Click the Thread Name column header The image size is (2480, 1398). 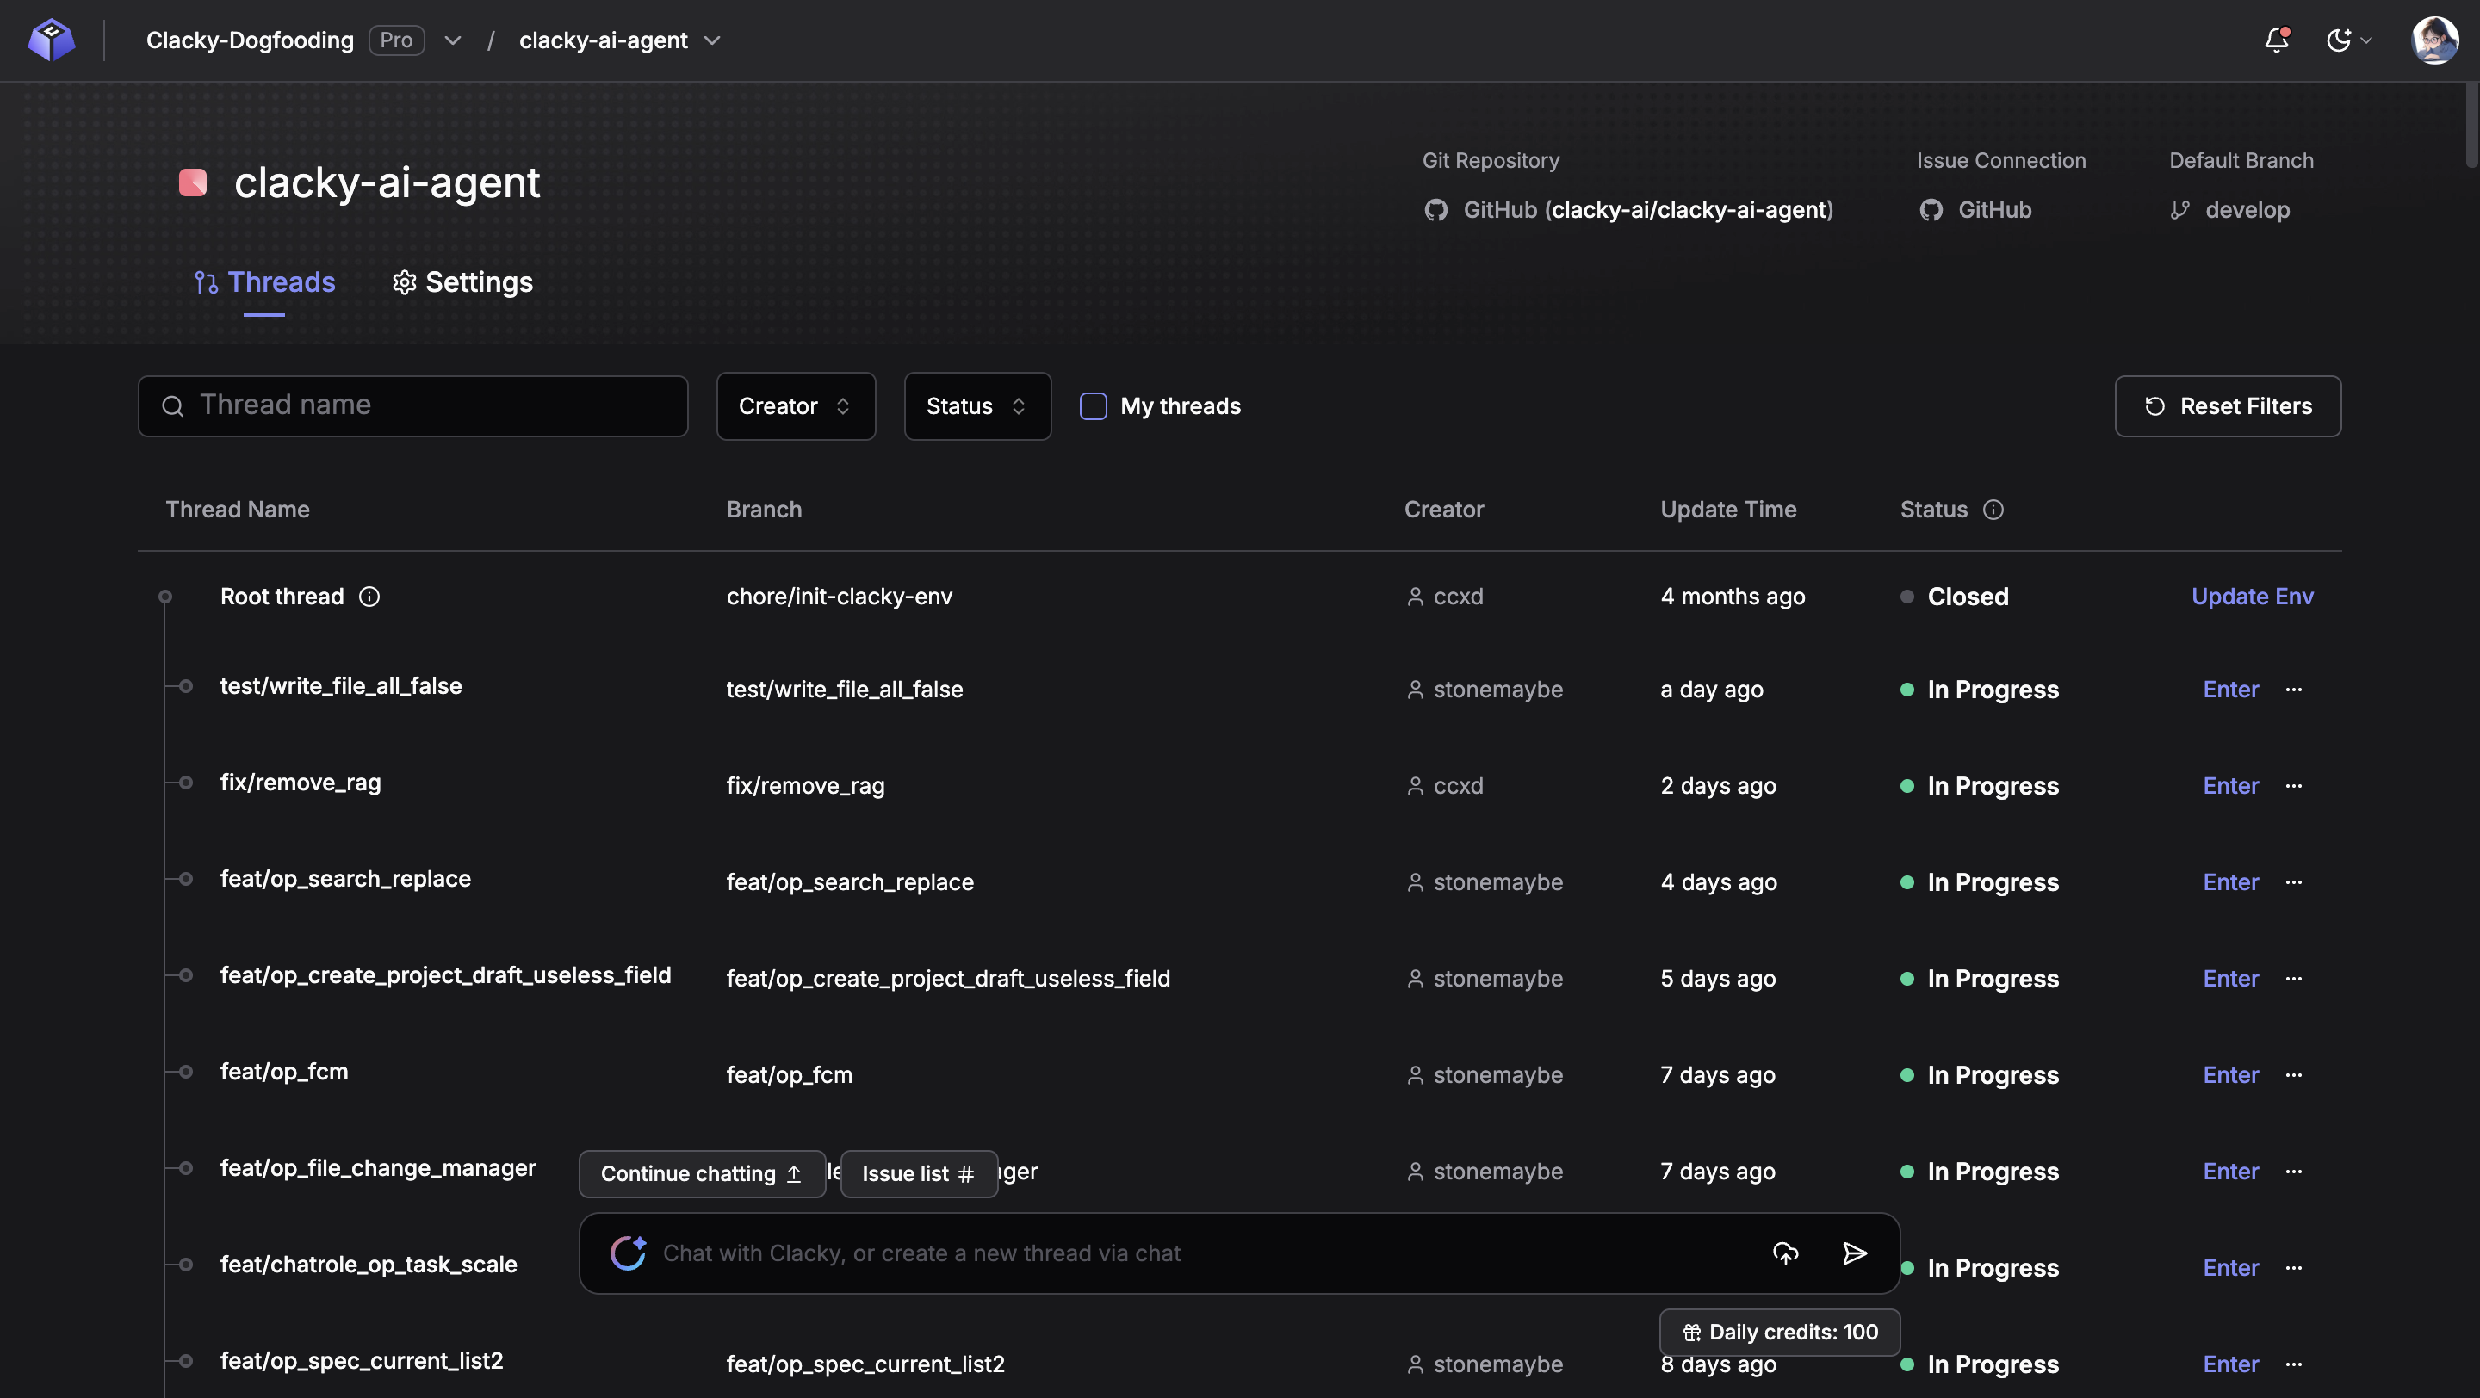(238, 509)
